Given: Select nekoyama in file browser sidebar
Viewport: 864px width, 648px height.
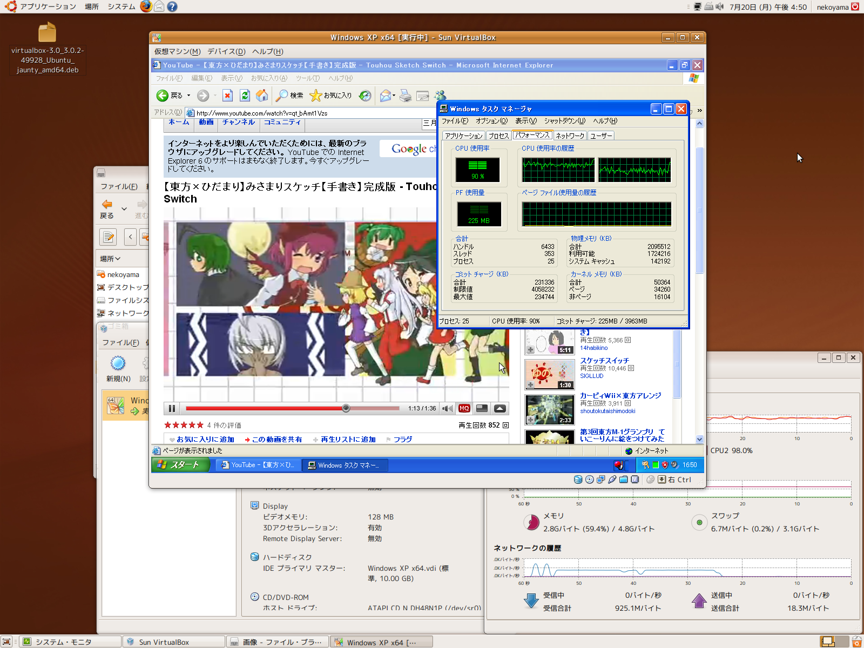Looking at the screenshot, I should click(123, 274).
